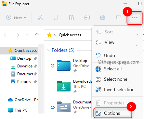Open the See more three-dot menu
This screenshot has width=144, height=119.
coord(135,18)
